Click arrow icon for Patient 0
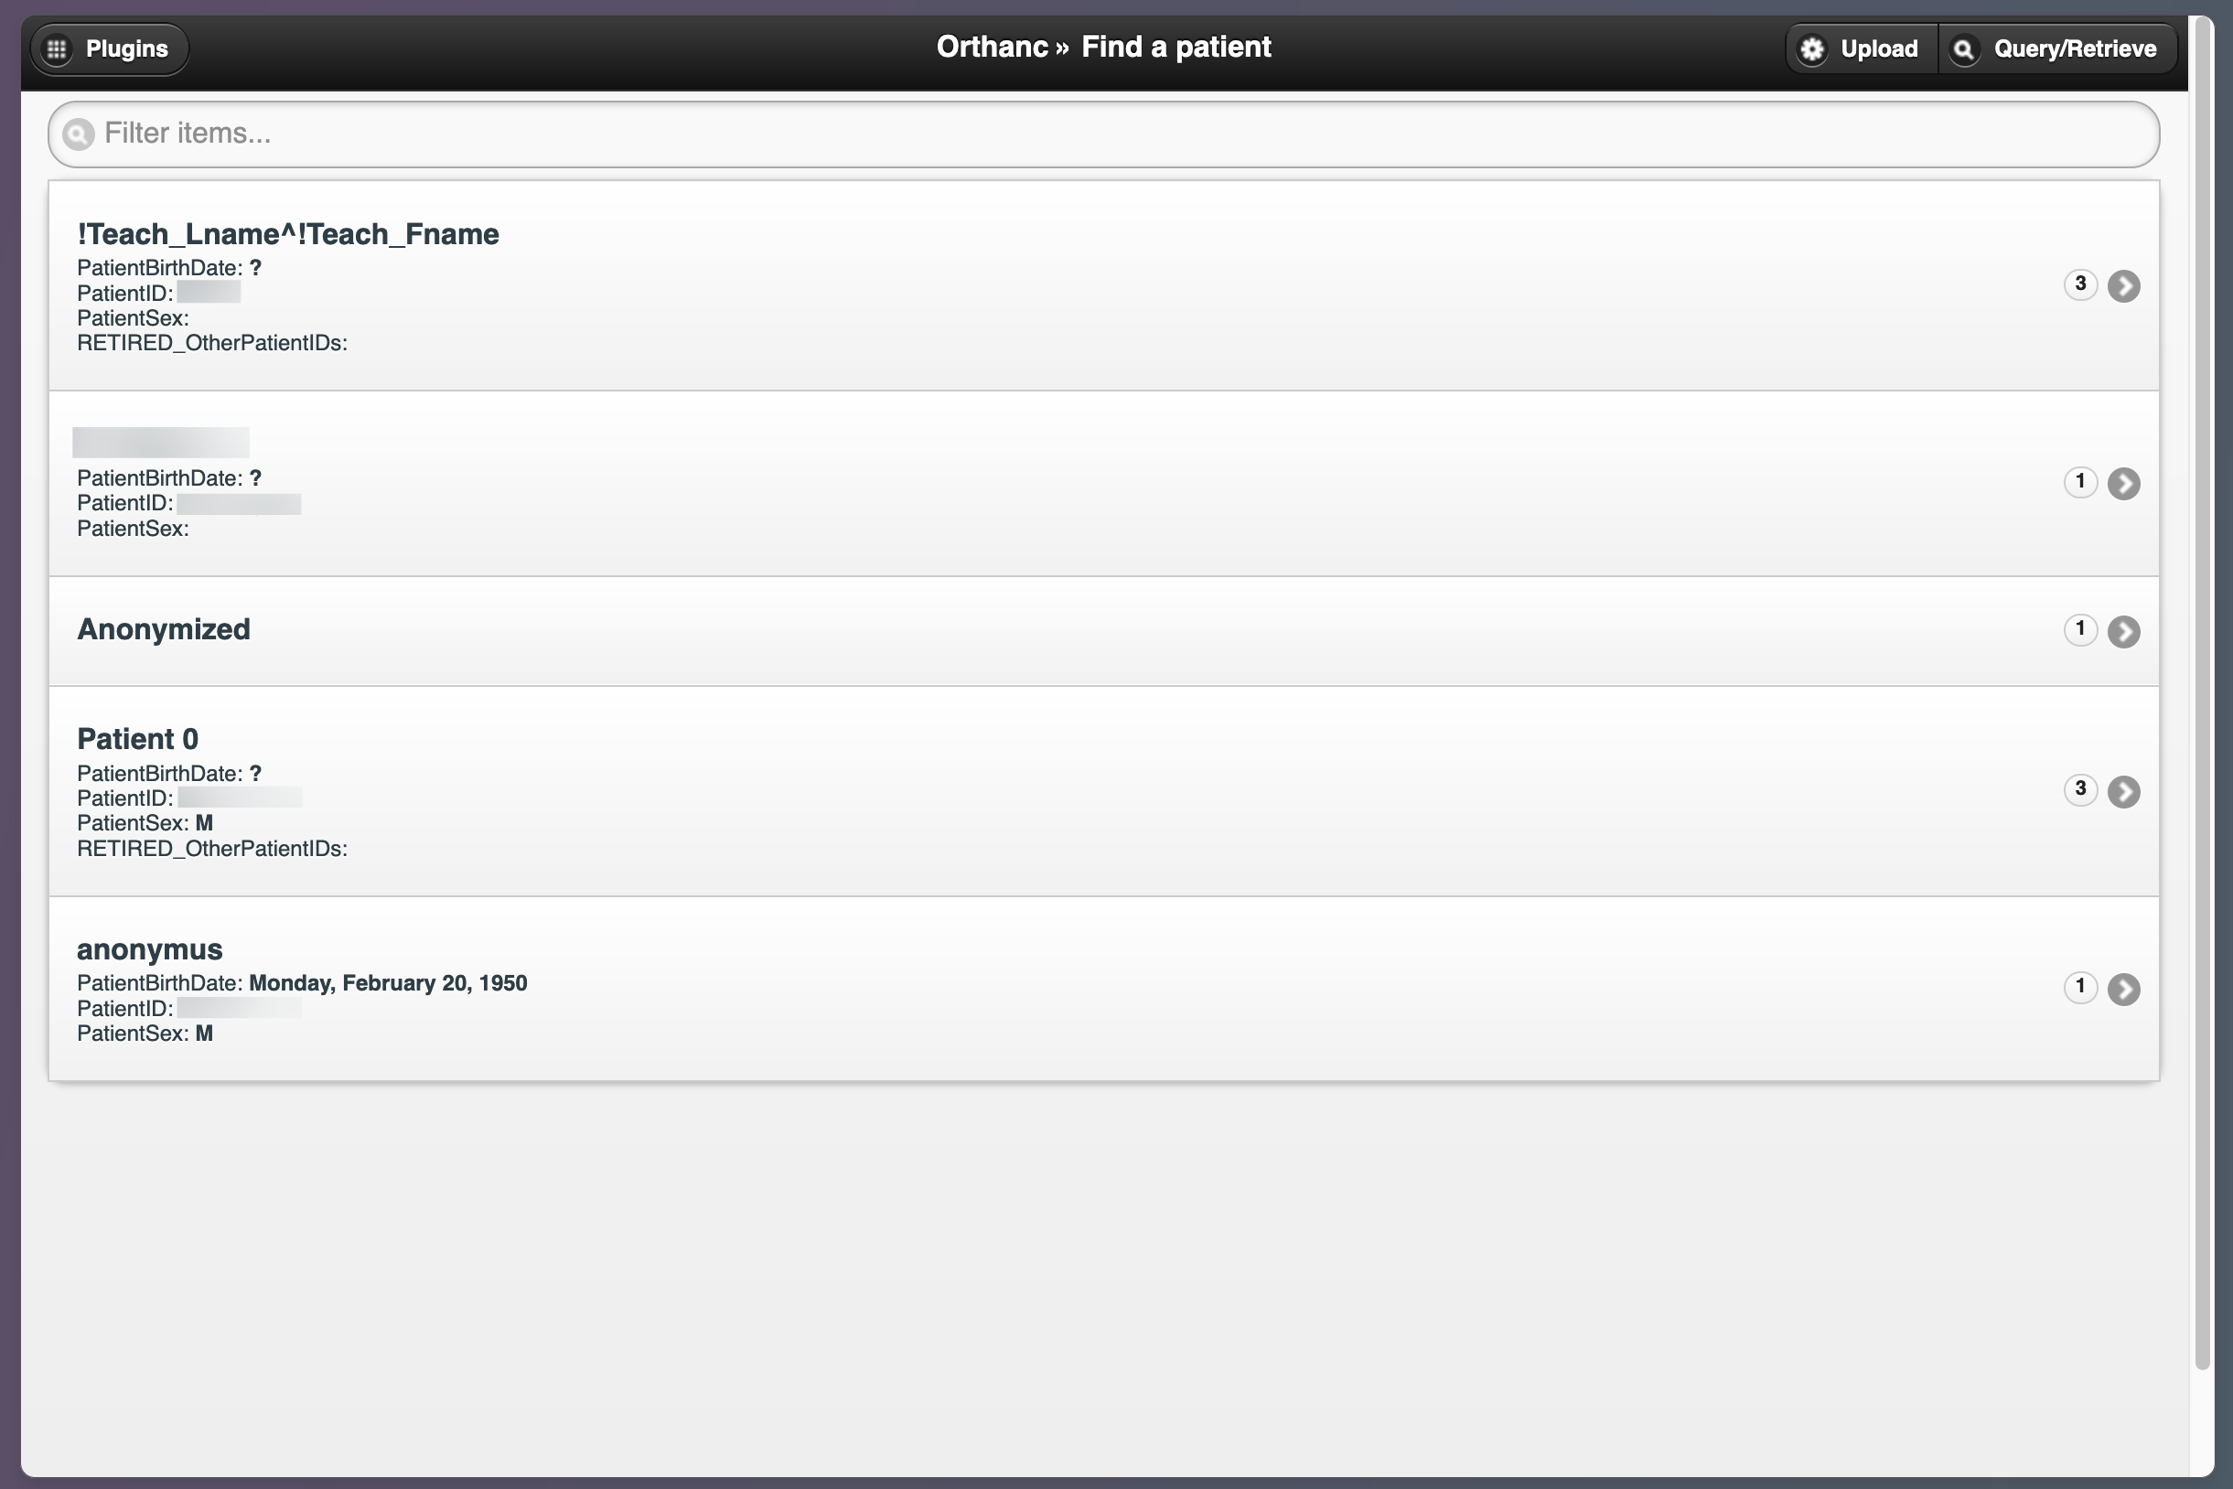 [2123, 791]
